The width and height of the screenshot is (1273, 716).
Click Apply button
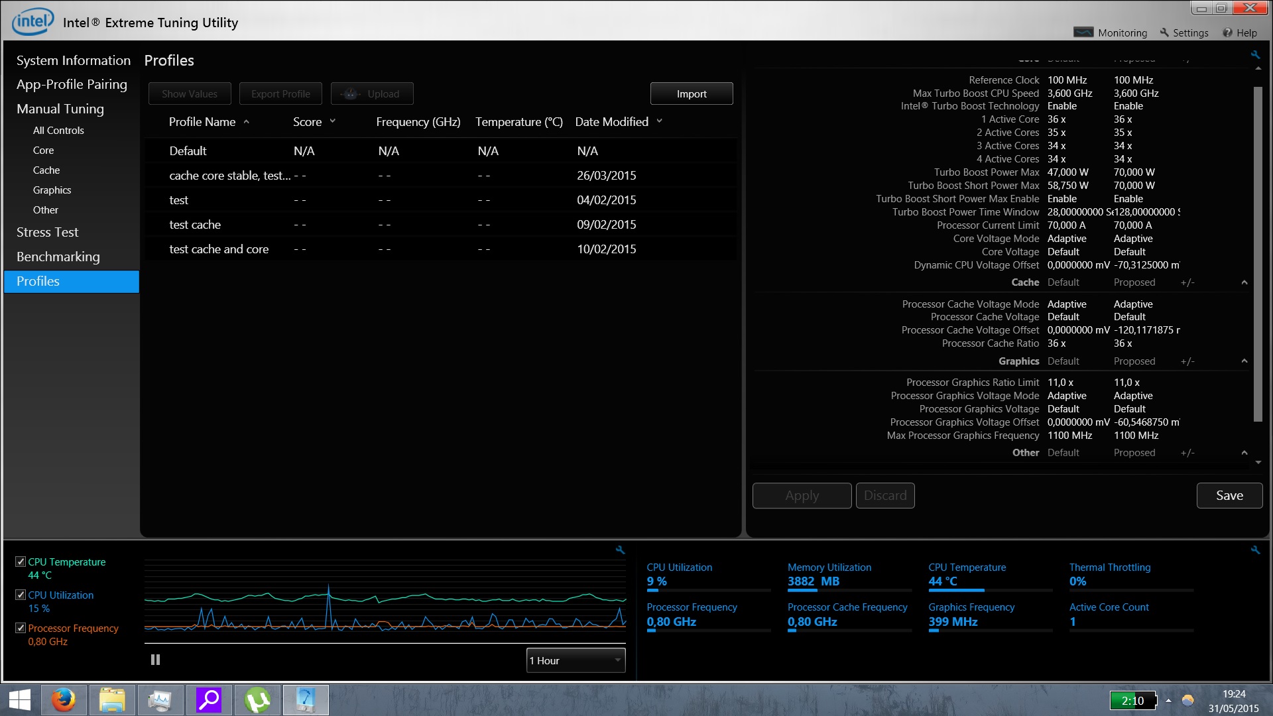[x=802, y=495]
